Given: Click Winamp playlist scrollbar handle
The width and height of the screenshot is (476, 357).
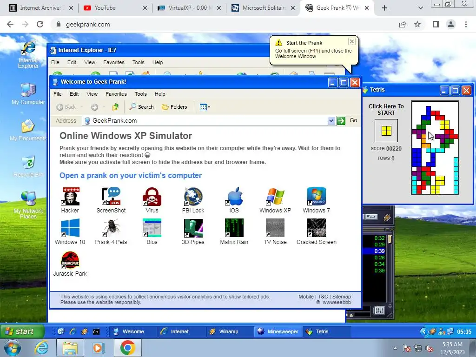Looking at the screenshot, I should click(390, 239).
